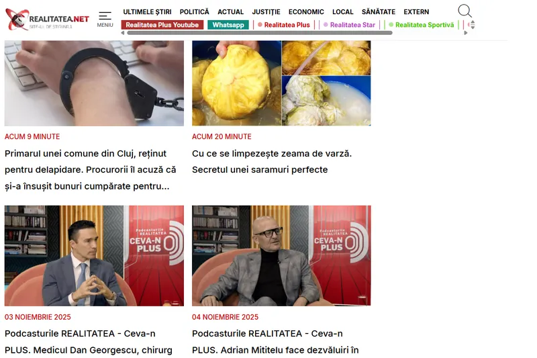Go to ULTIMELE ȘTIRI section
This screenshot has width=537, height=358.
coord(147,12)
